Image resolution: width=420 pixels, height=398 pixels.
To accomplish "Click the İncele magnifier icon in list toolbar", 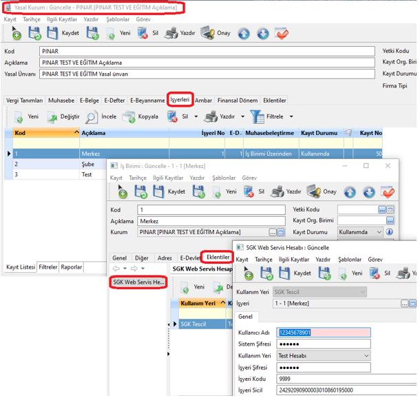I will pyautogui.click(x=91, y=116).
